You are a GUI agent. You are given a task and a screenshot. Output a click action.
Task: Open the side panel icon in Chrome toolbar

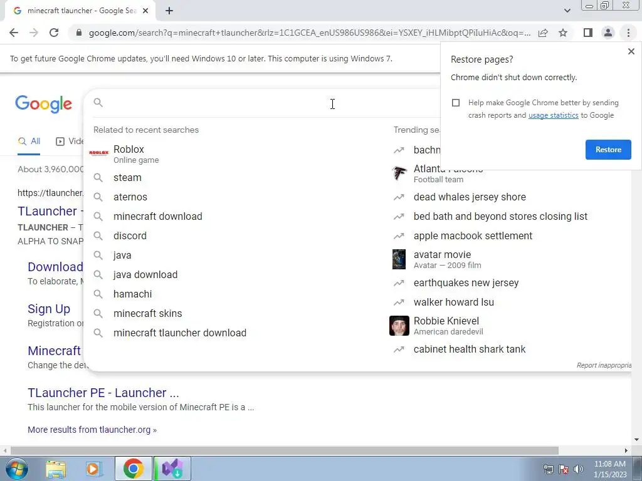(x=588, y=33)
